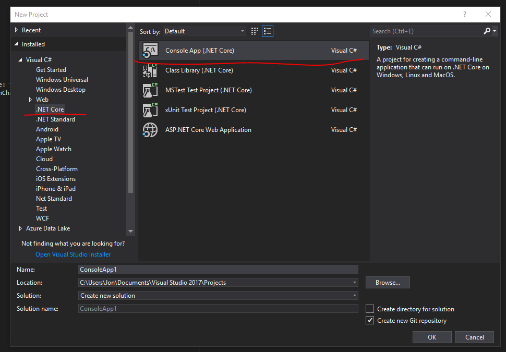Image resolution: width=506 pixels, height=352 pixels.
Task: Select the .NET Standard category
Action: pos(55,119)
